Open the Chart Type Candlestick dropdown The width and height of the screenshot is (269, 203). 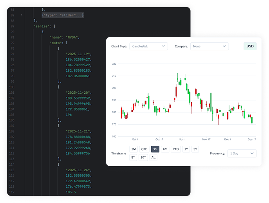click(x=148, y=46)
